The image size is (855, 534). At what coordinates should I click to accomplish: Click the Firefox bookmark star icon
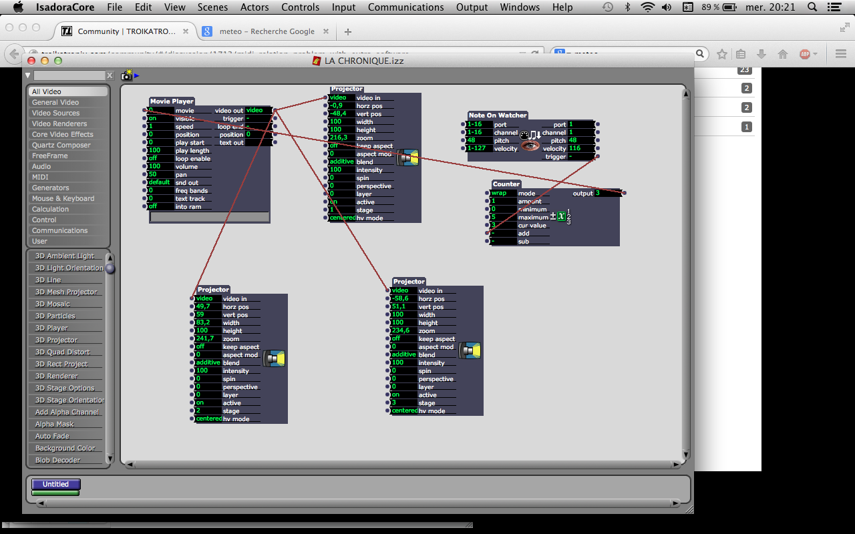(x=722, y=54)
